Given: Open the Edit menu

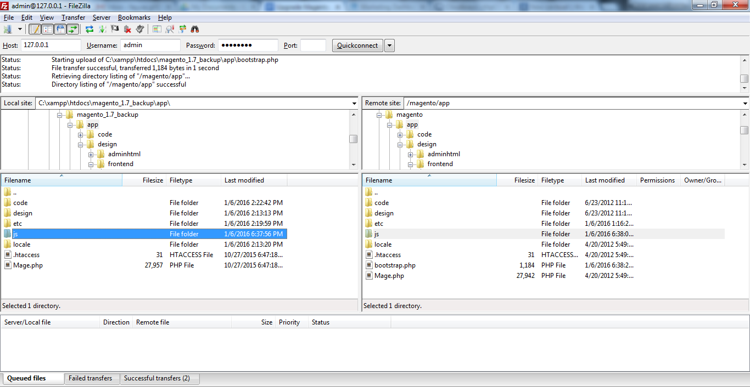Looking at the screenshot, I should [x=27, y=18].
